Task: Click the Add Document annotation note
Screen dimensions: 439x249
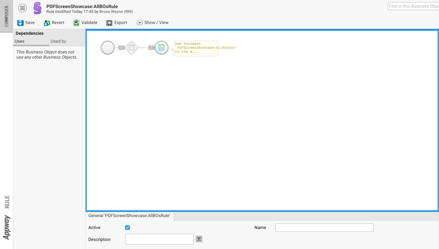Action: click(x=196, y=48)
